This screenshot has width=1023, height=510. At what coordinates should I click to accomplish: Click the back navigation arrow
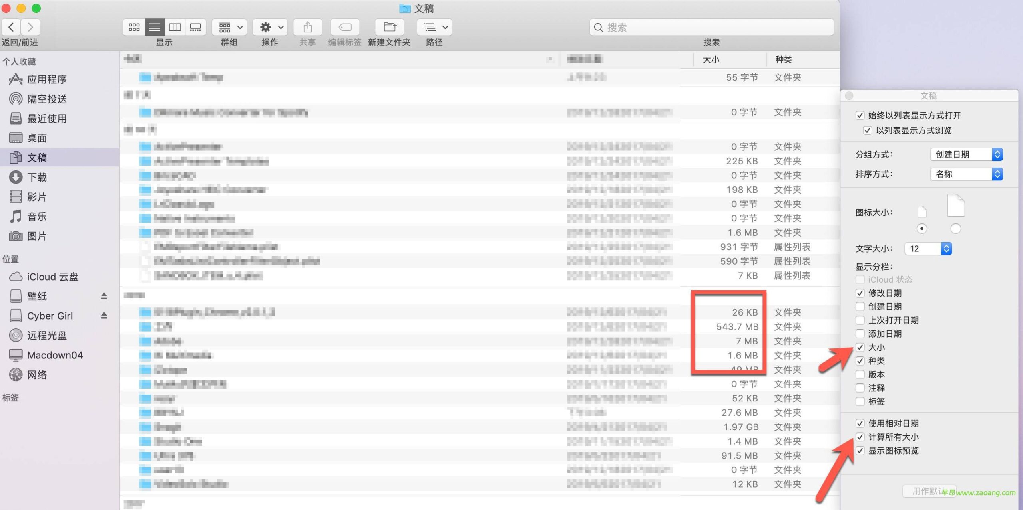pyautogui.click(x=11, y=27)
